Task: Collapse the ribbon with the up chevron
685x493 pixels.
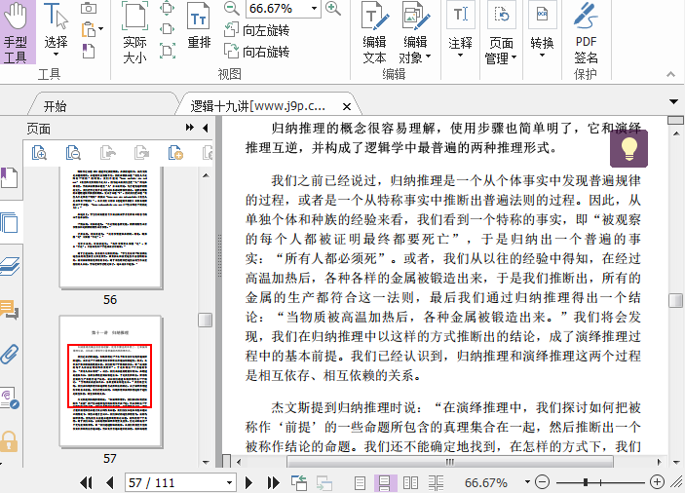Action: point(670,74)
